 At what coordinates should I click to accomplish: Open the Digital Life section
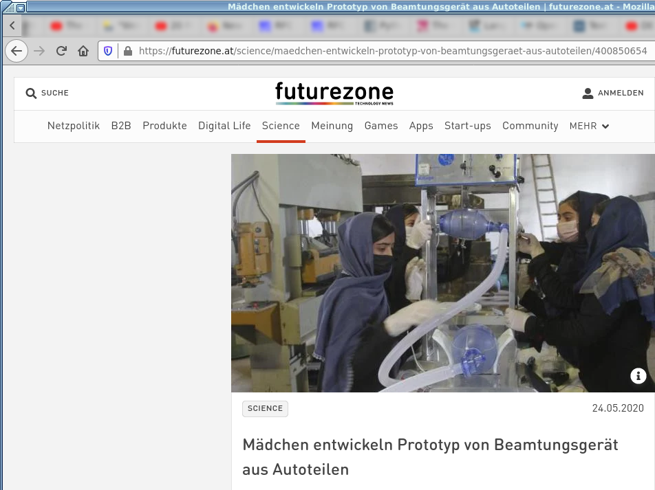[x=224, y=126]
